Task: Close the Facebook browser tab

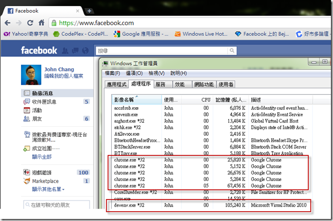Action: tap(78, 11)
